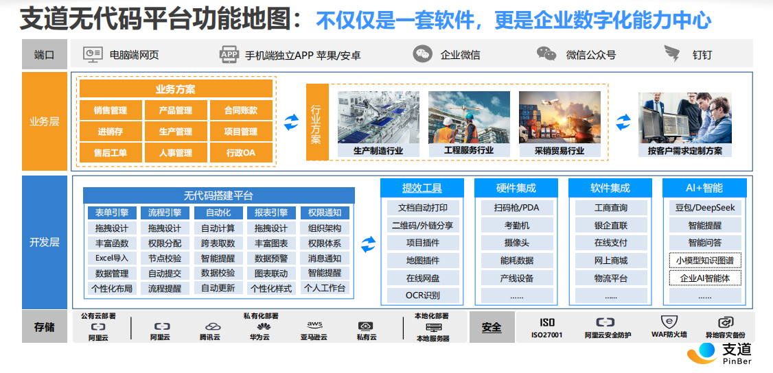
Task: Click the 提效工具 header
Action: point(422,187)
